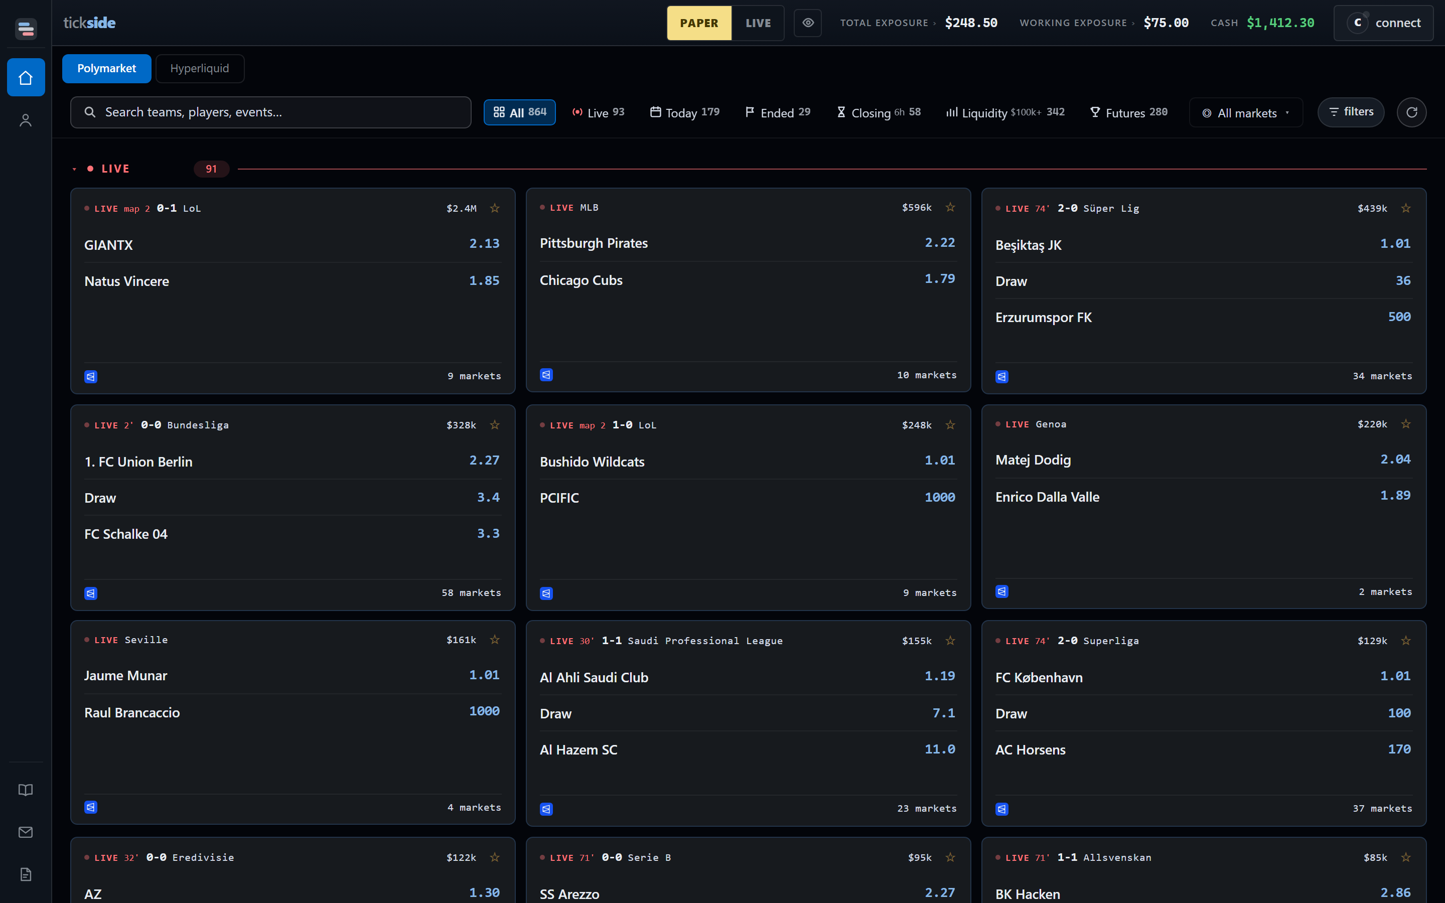
Task: Switch to PAPER trading mode
Action: (x=699, y=23)
